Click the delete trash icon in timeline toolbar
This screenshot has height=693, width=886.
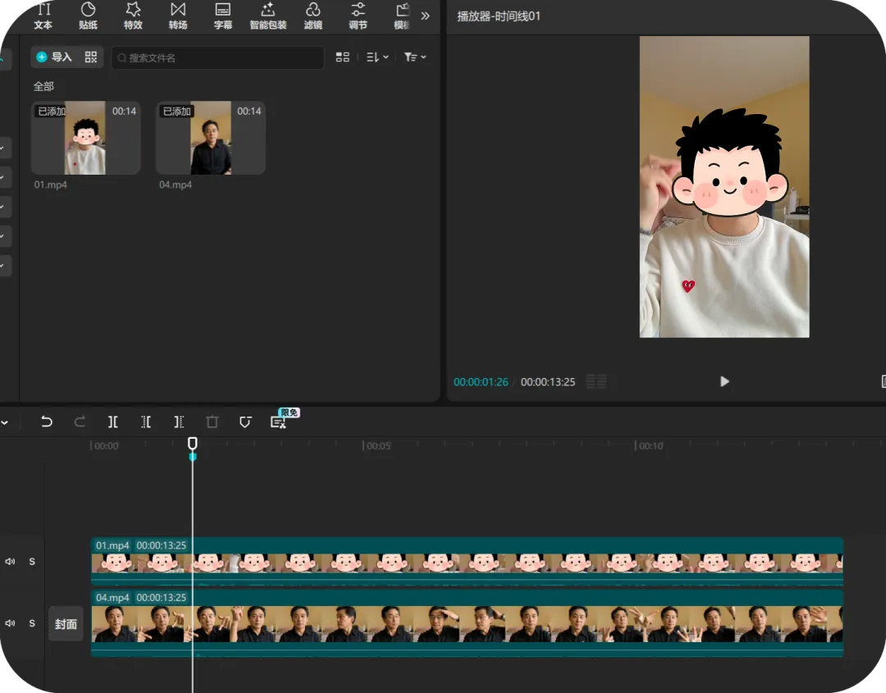point(212,422)
